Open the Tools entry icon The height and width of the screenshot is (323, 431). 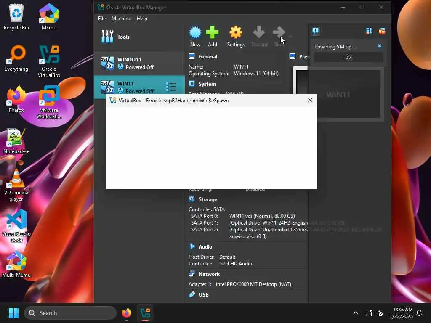click(107, 37)
